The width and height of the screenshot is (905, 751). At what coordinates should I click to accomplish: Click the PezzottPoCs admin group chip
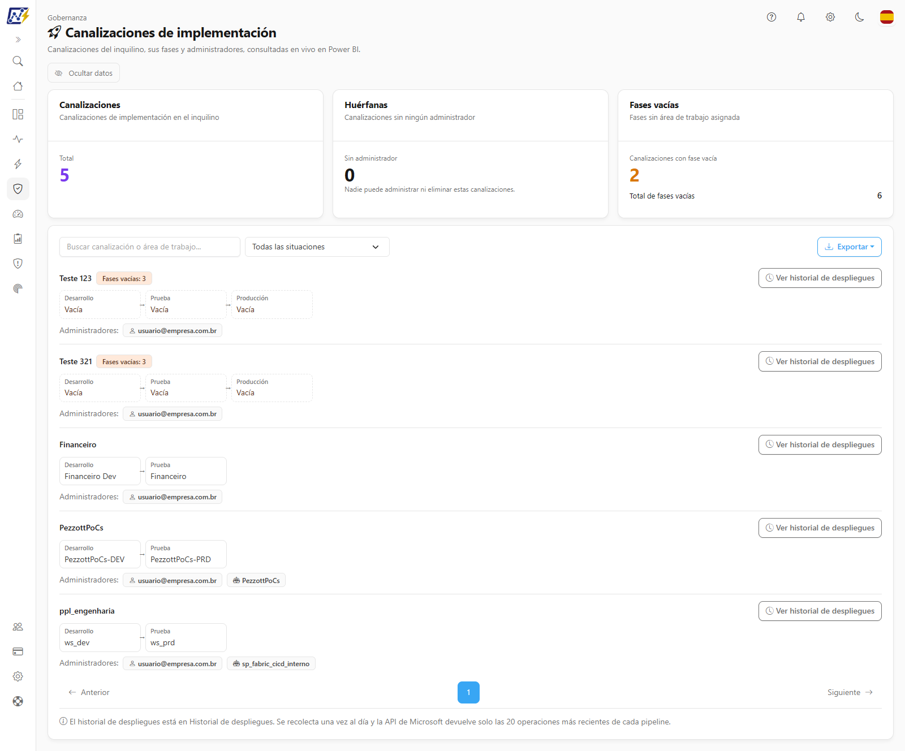tap(256, 580)
